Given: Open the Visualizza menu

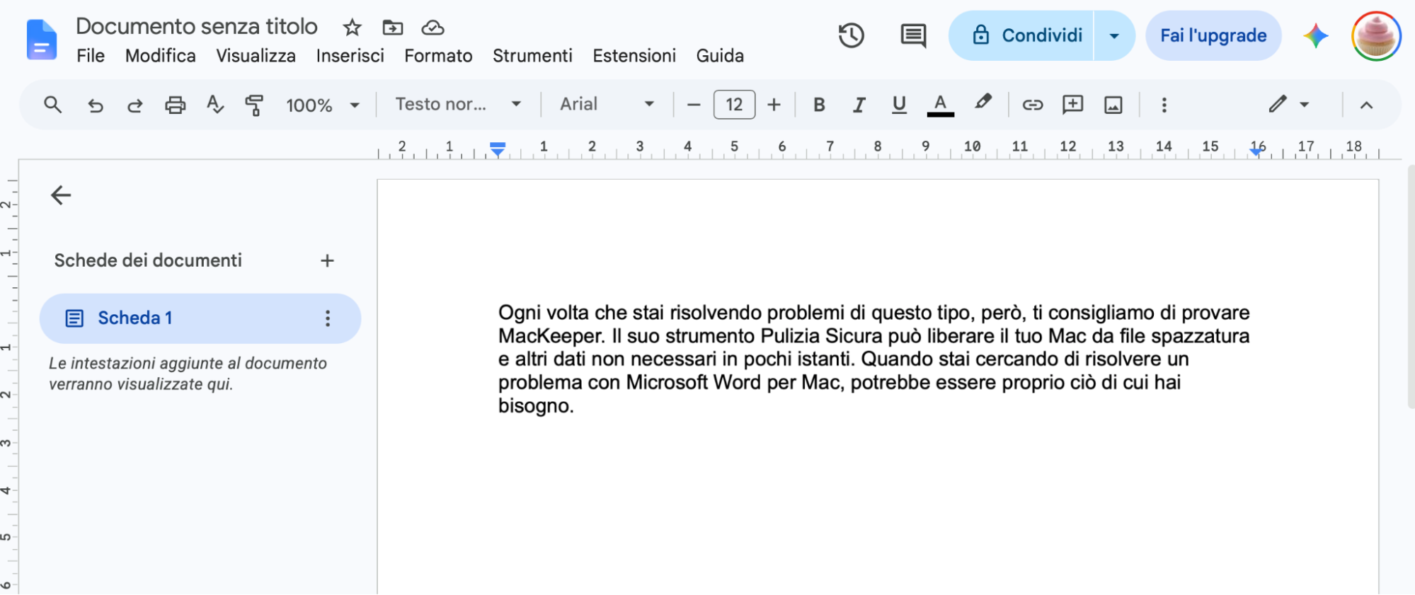Looking at the screenshot, I should click(x=256, y=56).
